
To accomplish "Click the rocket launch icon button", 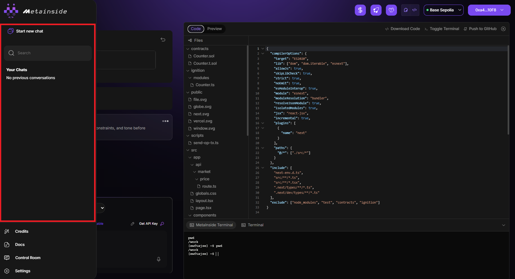I will click(x=376, y=10).
